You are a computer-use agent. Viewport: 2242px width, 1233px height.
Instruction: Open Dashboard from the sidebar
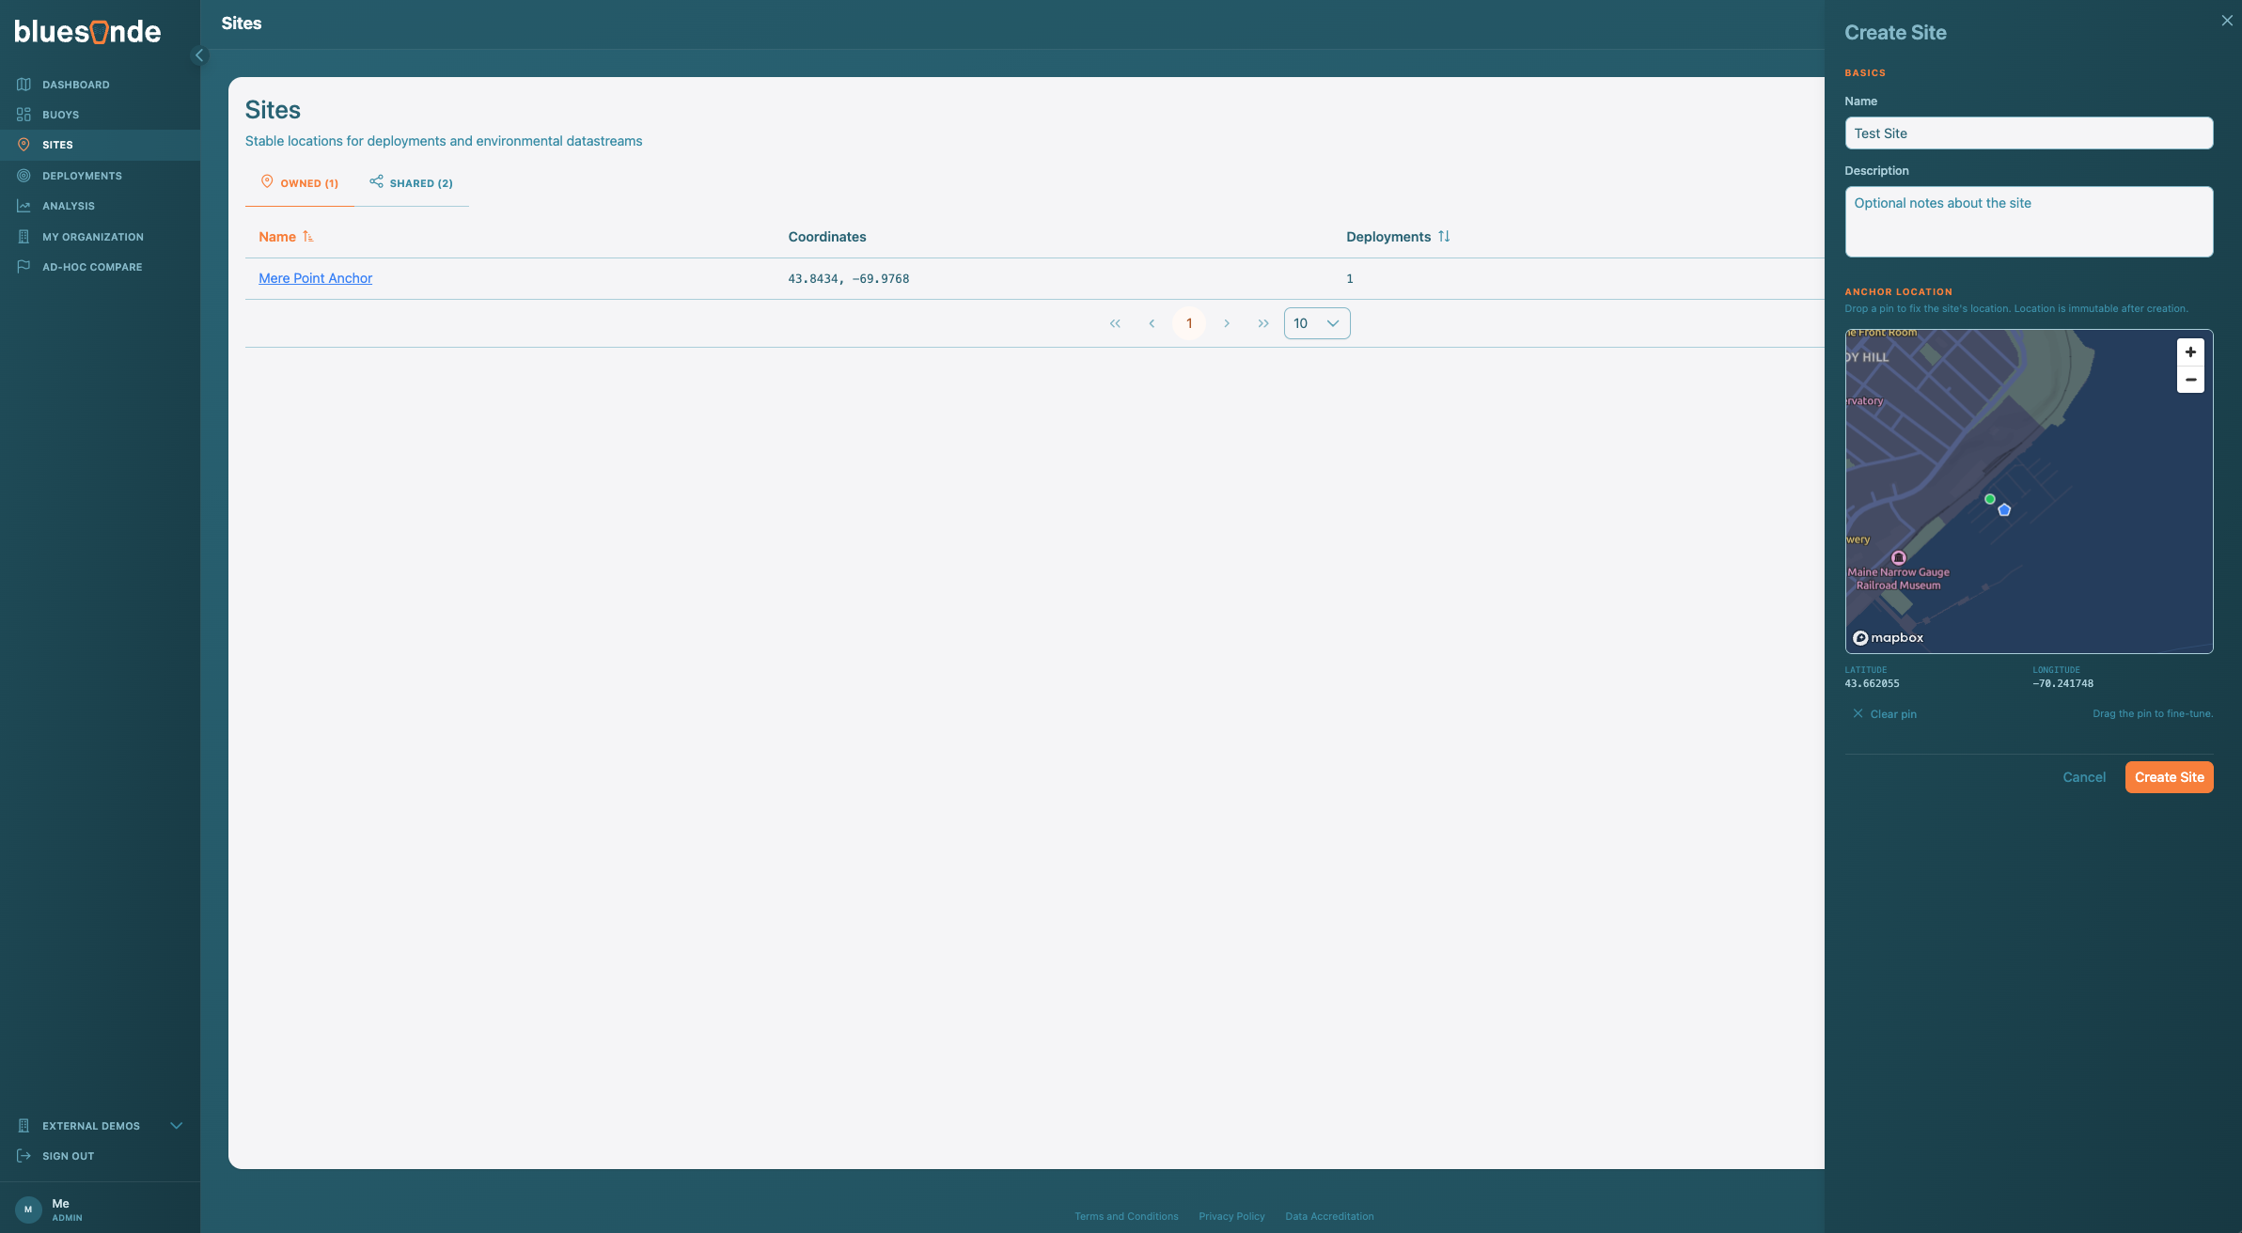click(75, 85)
